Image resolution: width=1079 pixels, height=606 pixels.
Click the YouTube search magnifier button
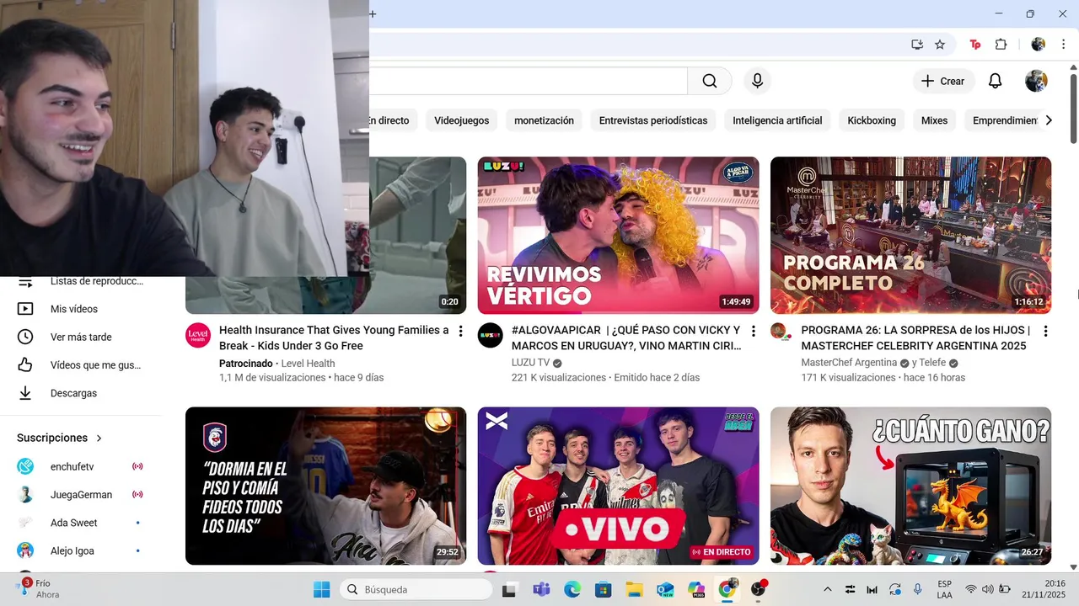[x=710, y=81]
